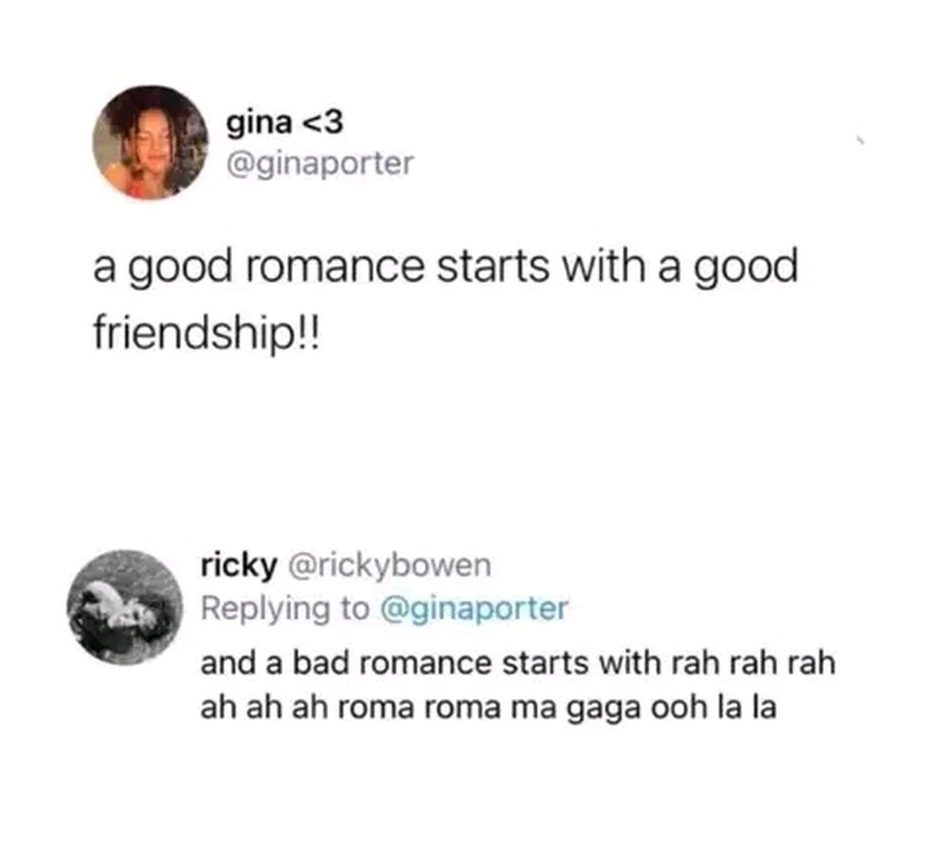Open gina's curly-haired profile picture
The height and width of the screenshot is (866, 941).
[150, 142]
